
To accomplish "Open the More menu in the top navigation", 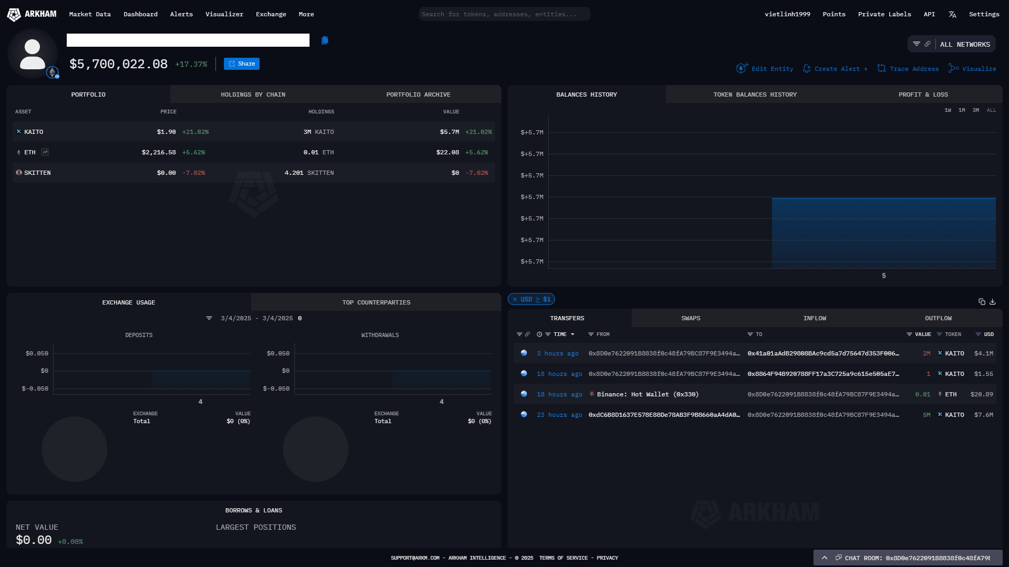I will click(306, 14).
